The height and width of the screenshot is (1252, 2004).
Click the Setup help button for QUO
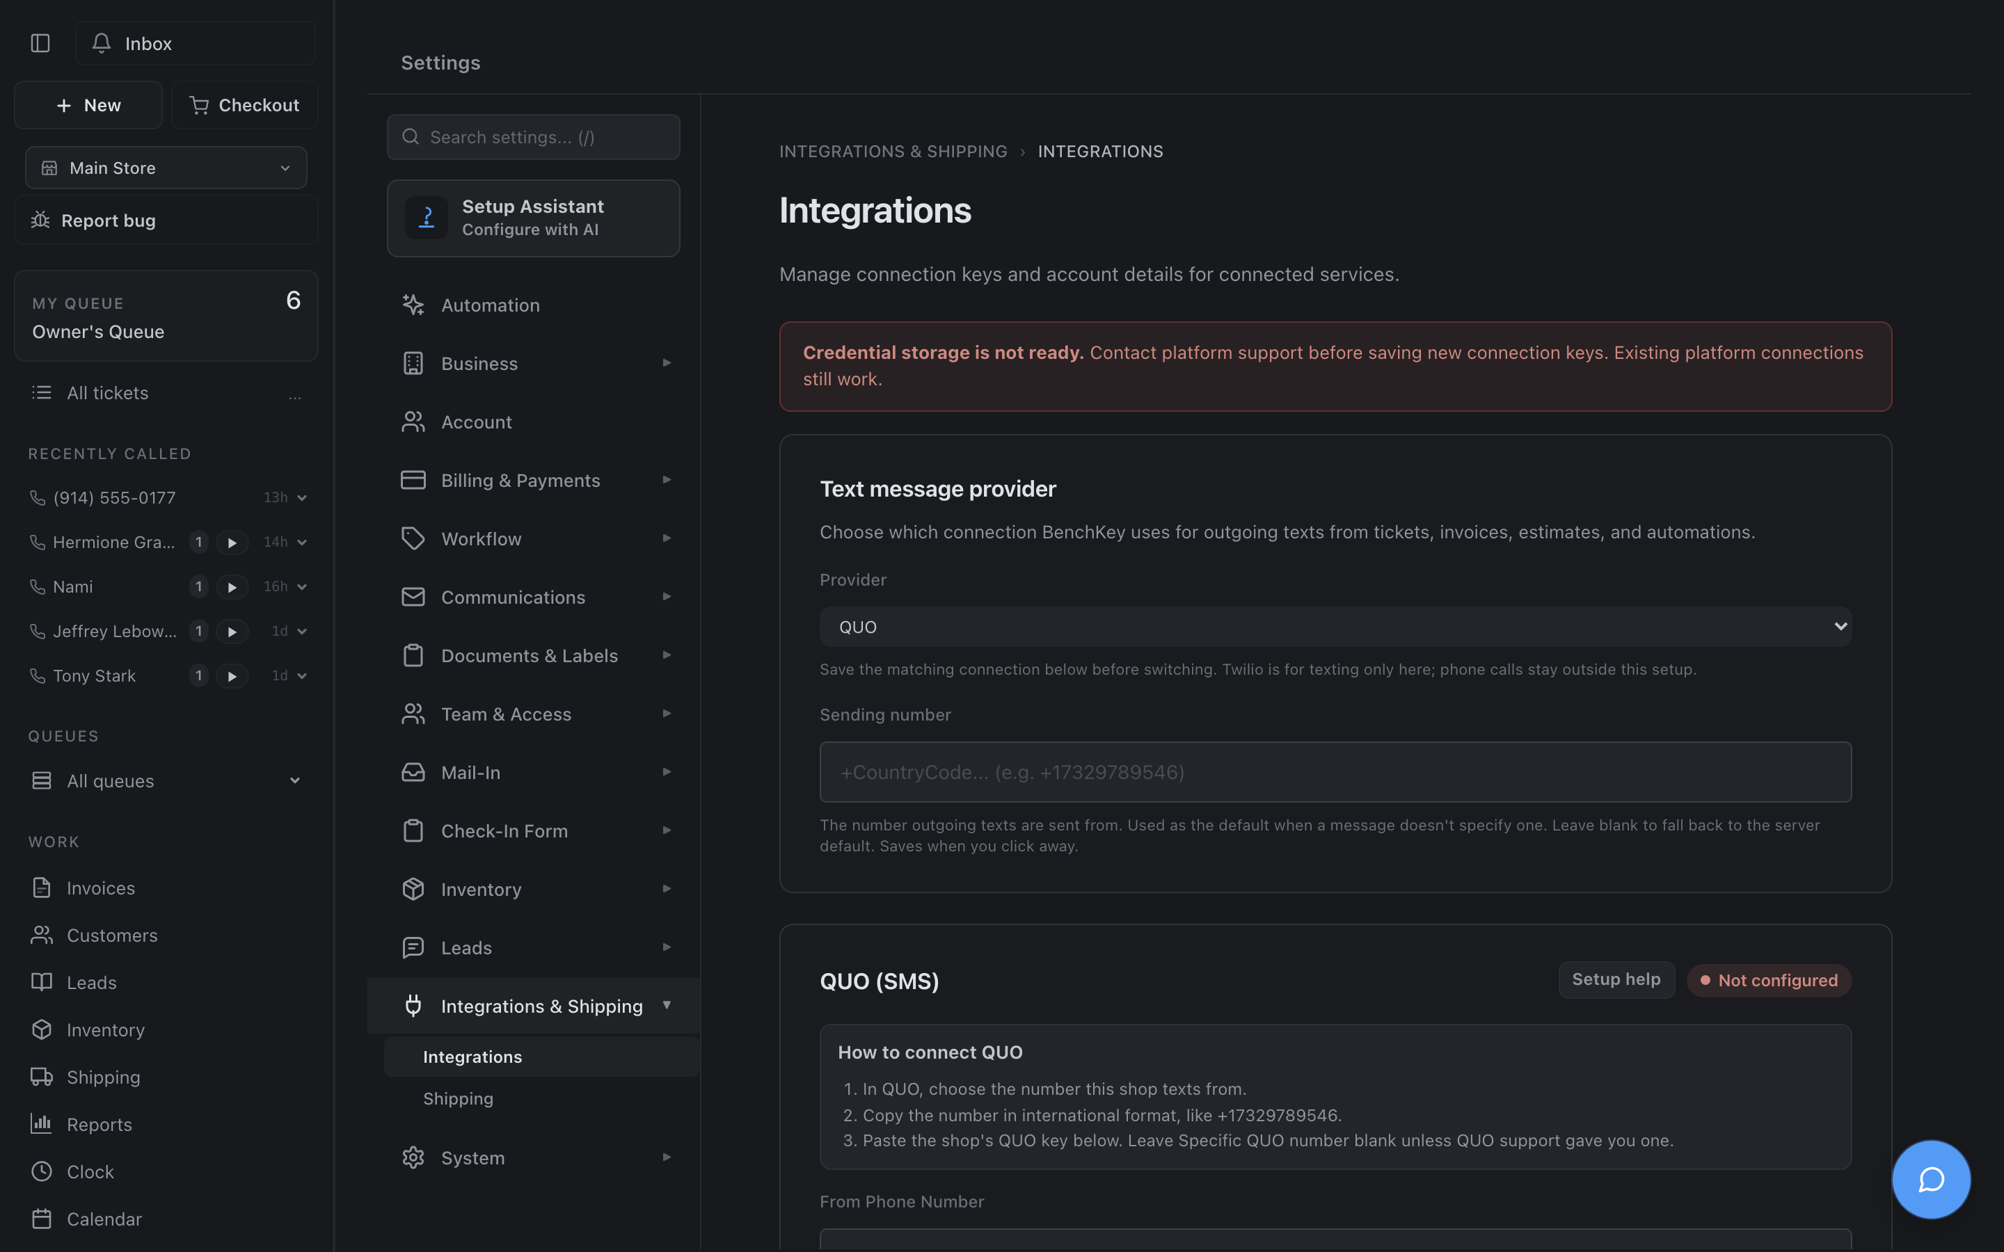[1616, 979]
